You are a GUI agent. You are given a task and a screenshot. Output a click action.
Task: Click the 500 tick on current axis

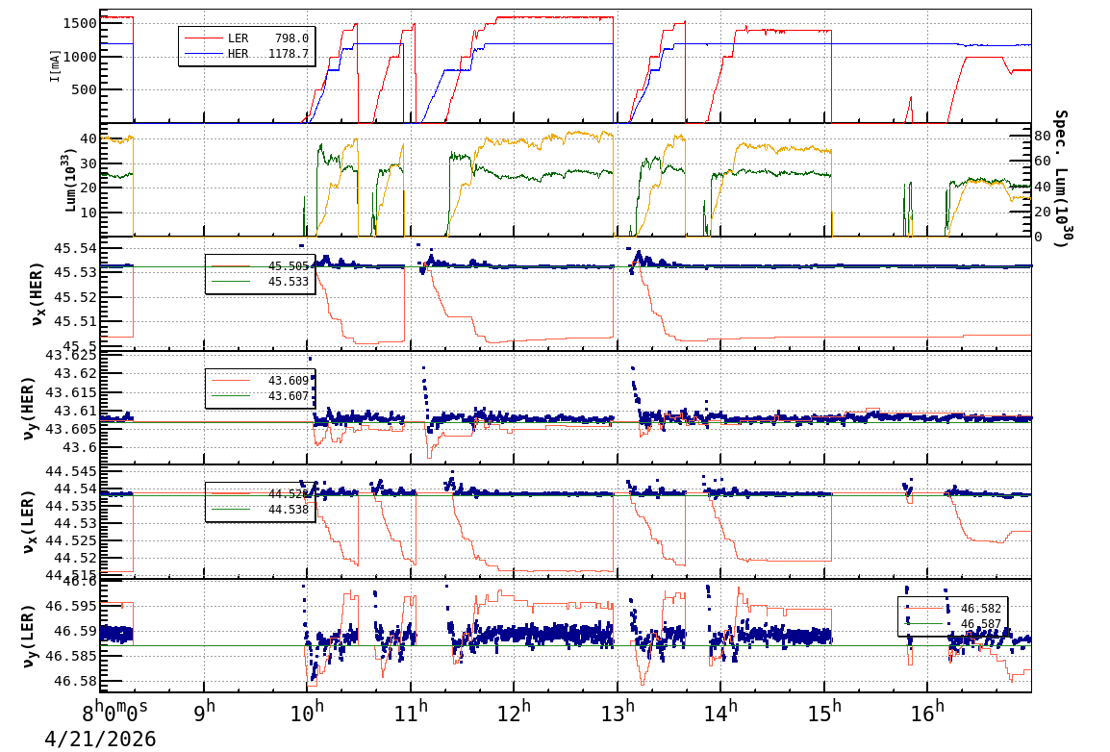(84, 89)
